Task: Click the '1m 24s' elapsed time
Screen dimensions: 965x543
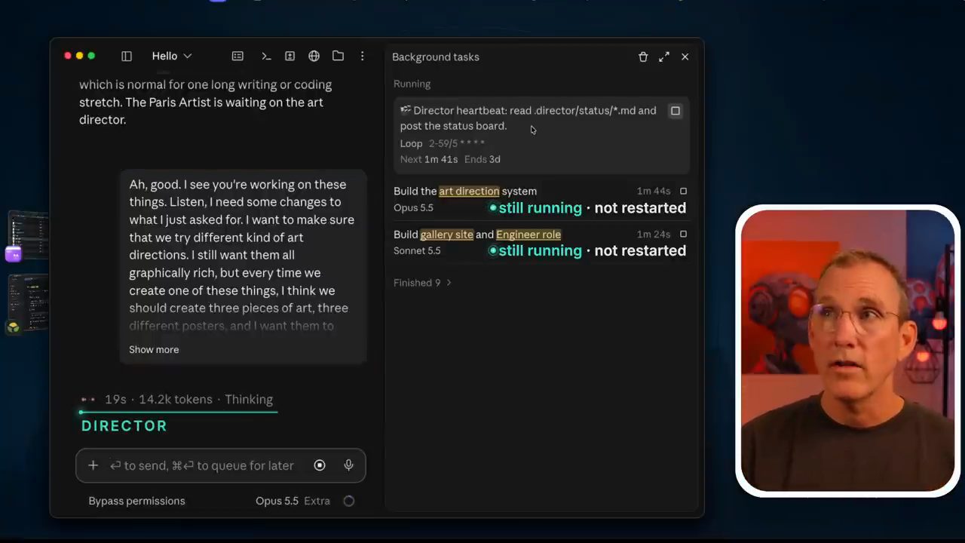Action: click(654, 235)
